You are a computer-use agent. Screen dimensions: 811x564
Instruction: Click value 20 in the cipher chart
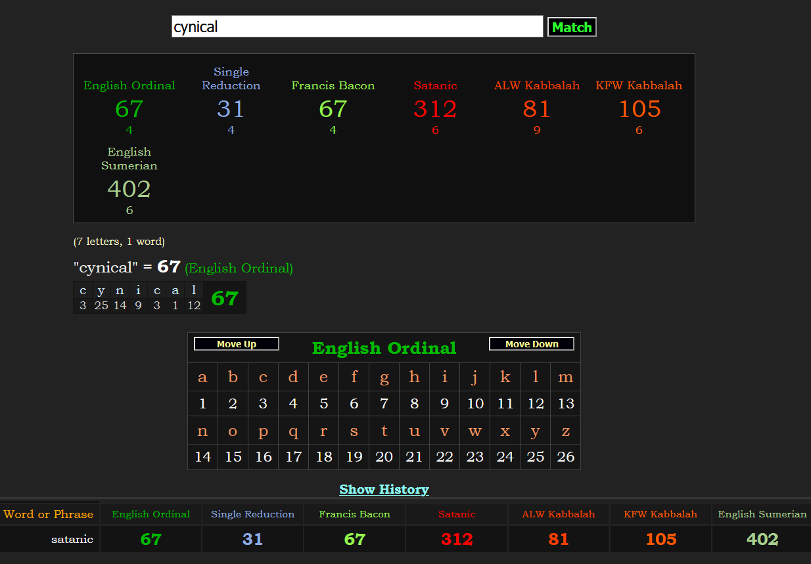pos(384,457)
